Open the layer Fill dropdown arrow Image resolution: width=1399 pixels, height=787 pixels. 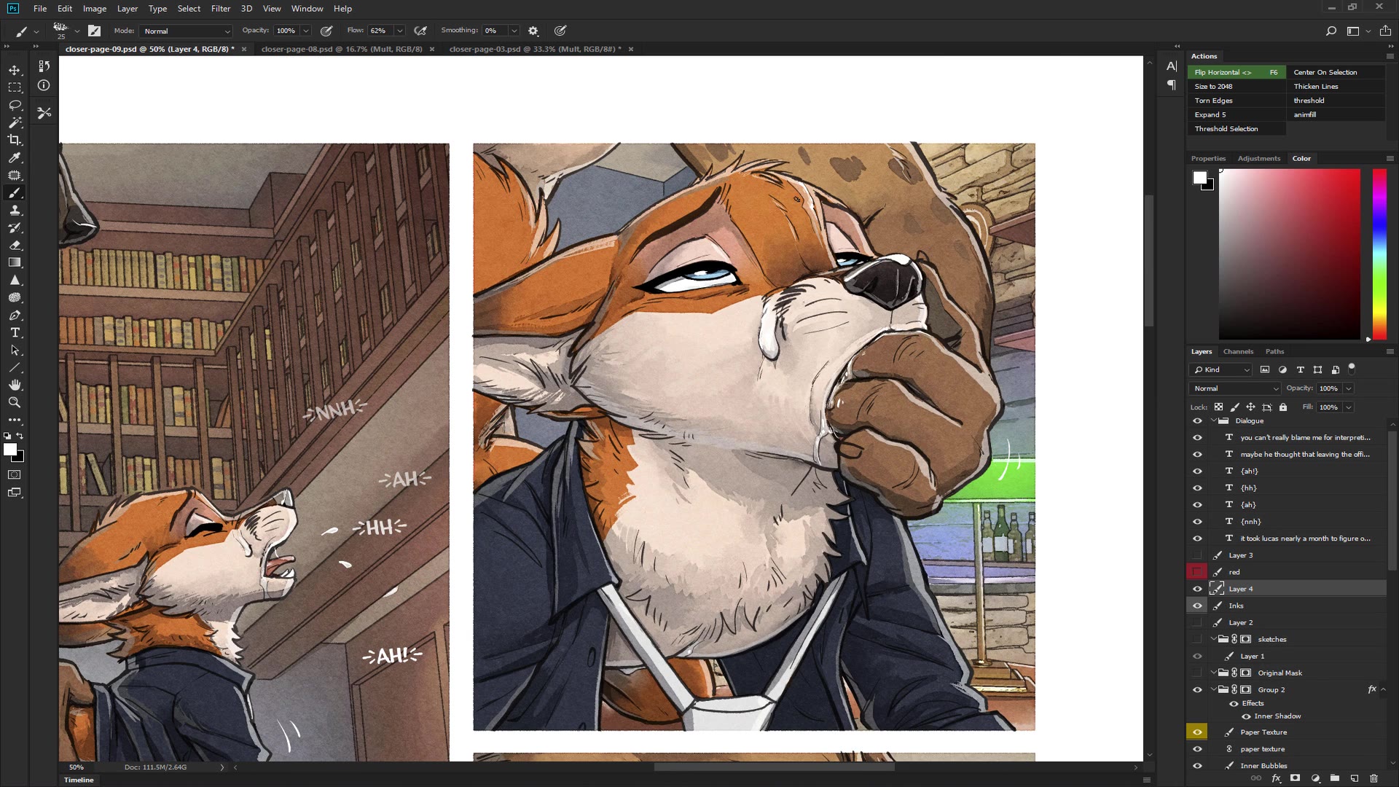click(x=1349, y=407)
